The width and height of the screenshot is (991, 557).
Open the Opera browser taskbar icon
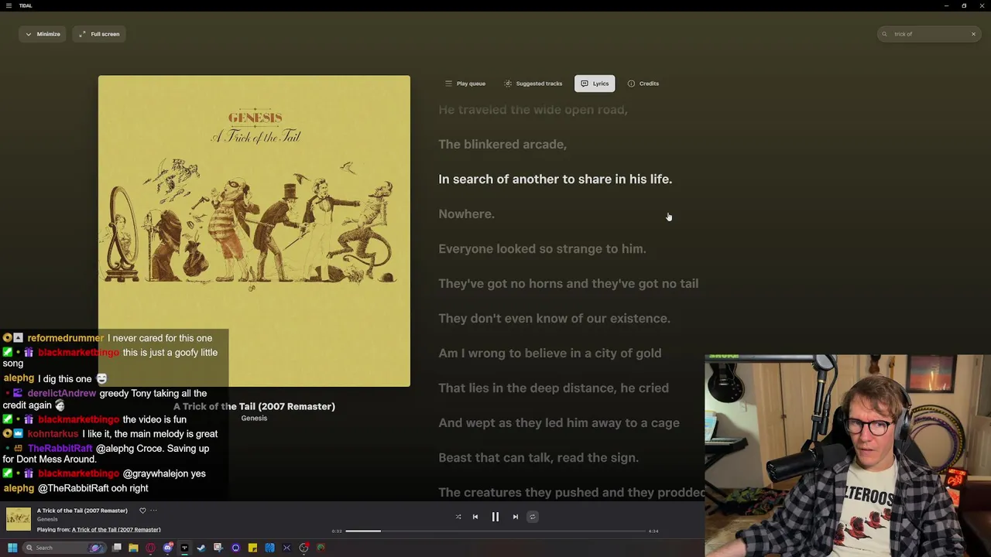pyautogui.click(x=150, y=548)
